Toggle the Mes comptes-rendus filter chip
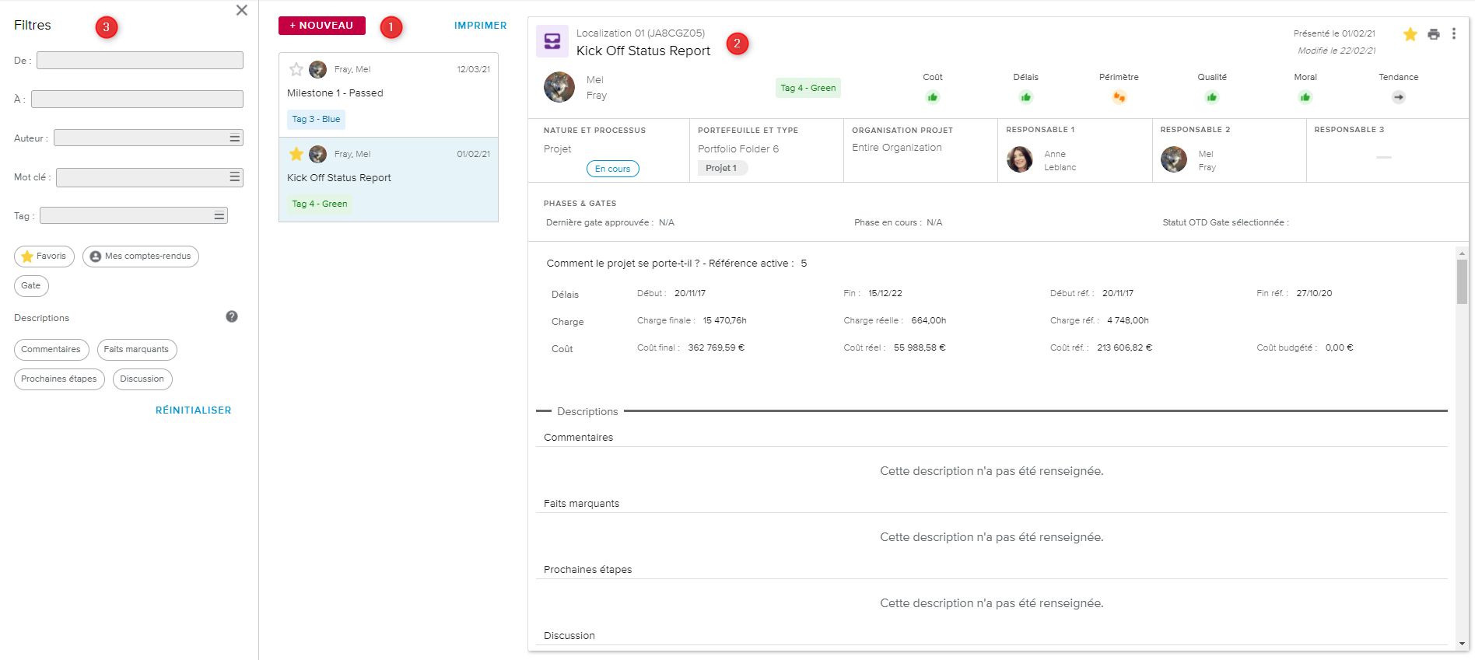This screenshot has width=1475, height=660. (141, 257)
